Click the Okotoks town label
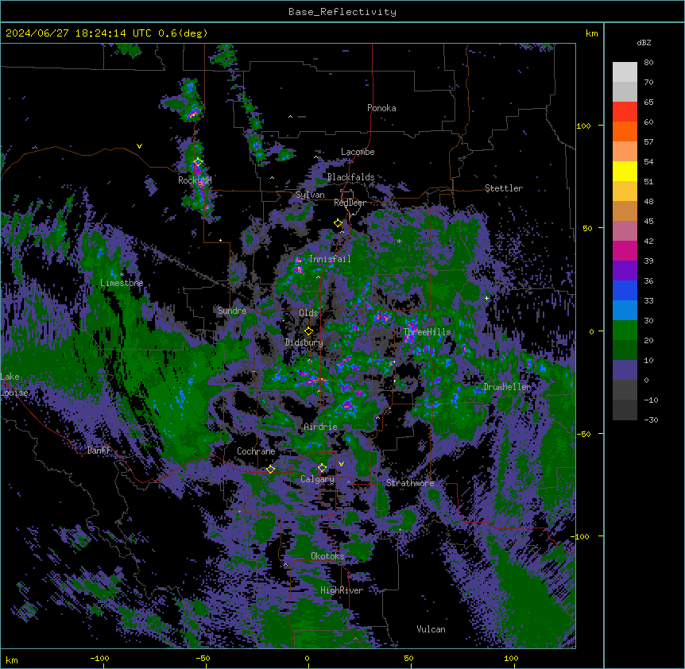 pyautogui.click(x=327, y=556)
